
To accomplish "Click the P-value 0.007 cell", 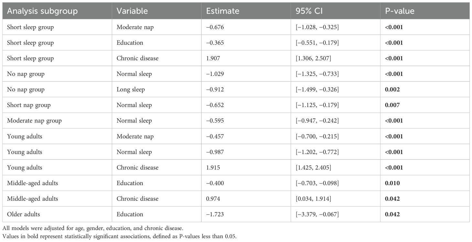I will tap(392, 105).
